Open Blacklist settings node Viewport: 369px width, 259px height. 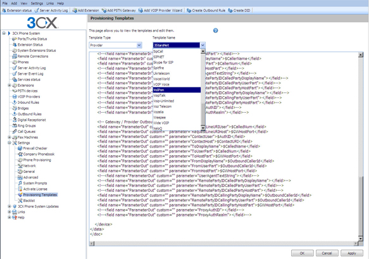click(29, 201)
